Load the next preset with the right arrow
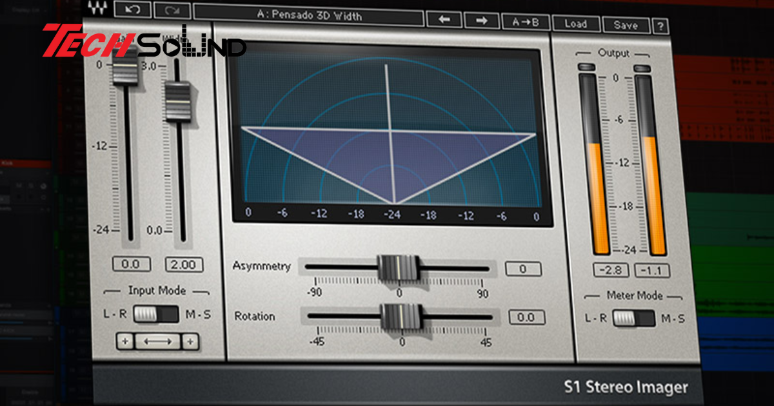The height and width of the screenshot is (406, 774). click(x=482, y=21)
